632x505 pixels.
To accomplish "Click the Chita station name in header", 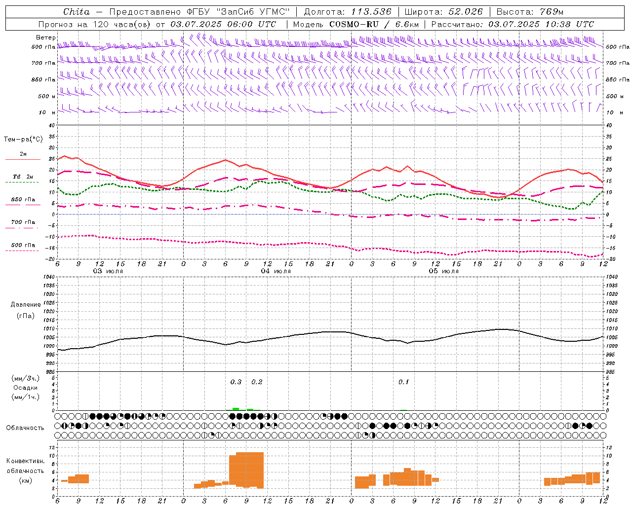I will [77, 12].
